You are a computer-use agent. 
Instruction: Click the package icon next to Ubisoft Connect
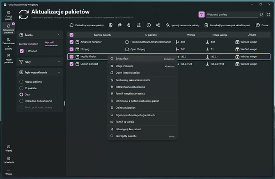pos(77,64)
